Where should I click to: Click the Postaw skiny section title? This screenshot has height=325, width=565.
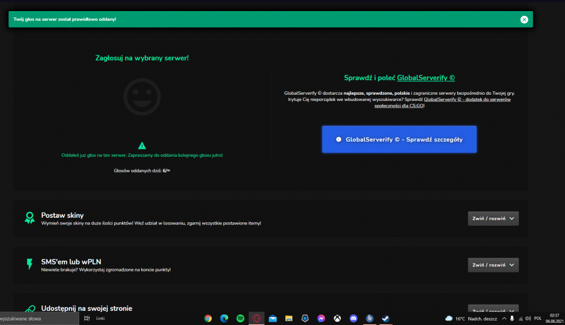62,215
